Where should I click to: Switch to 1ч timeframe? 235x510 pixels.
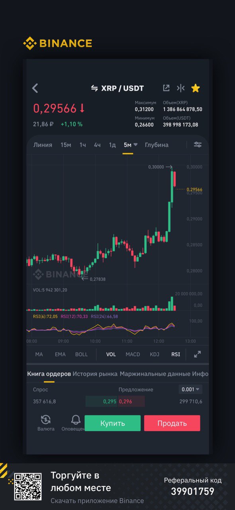click(82, 145)
